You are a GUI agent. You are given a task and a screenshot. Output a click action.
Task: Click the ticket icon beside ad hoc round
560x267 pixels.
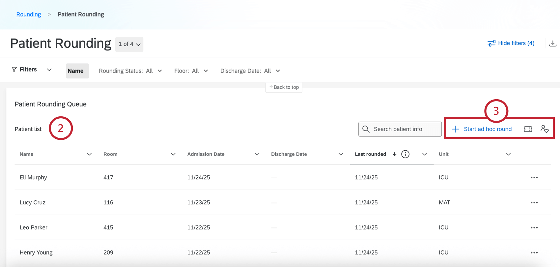point(528,129)
